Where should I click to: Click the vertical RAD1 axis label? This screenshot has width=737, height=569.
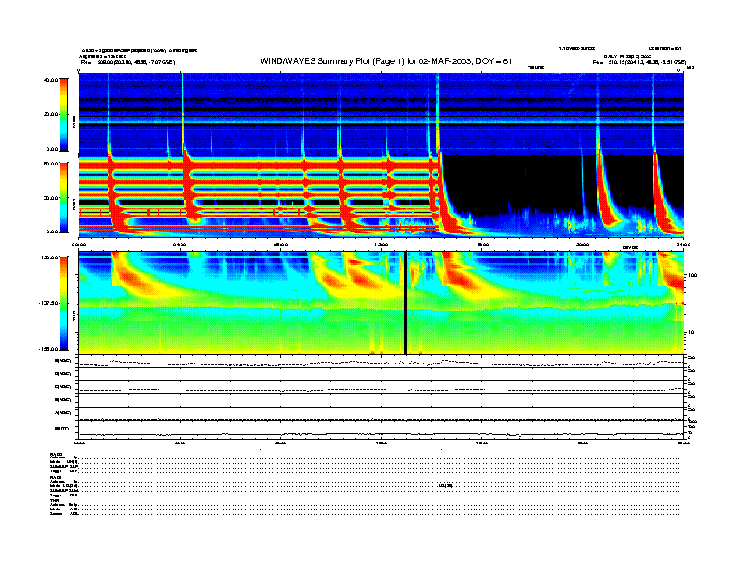(x=74, y=204)
